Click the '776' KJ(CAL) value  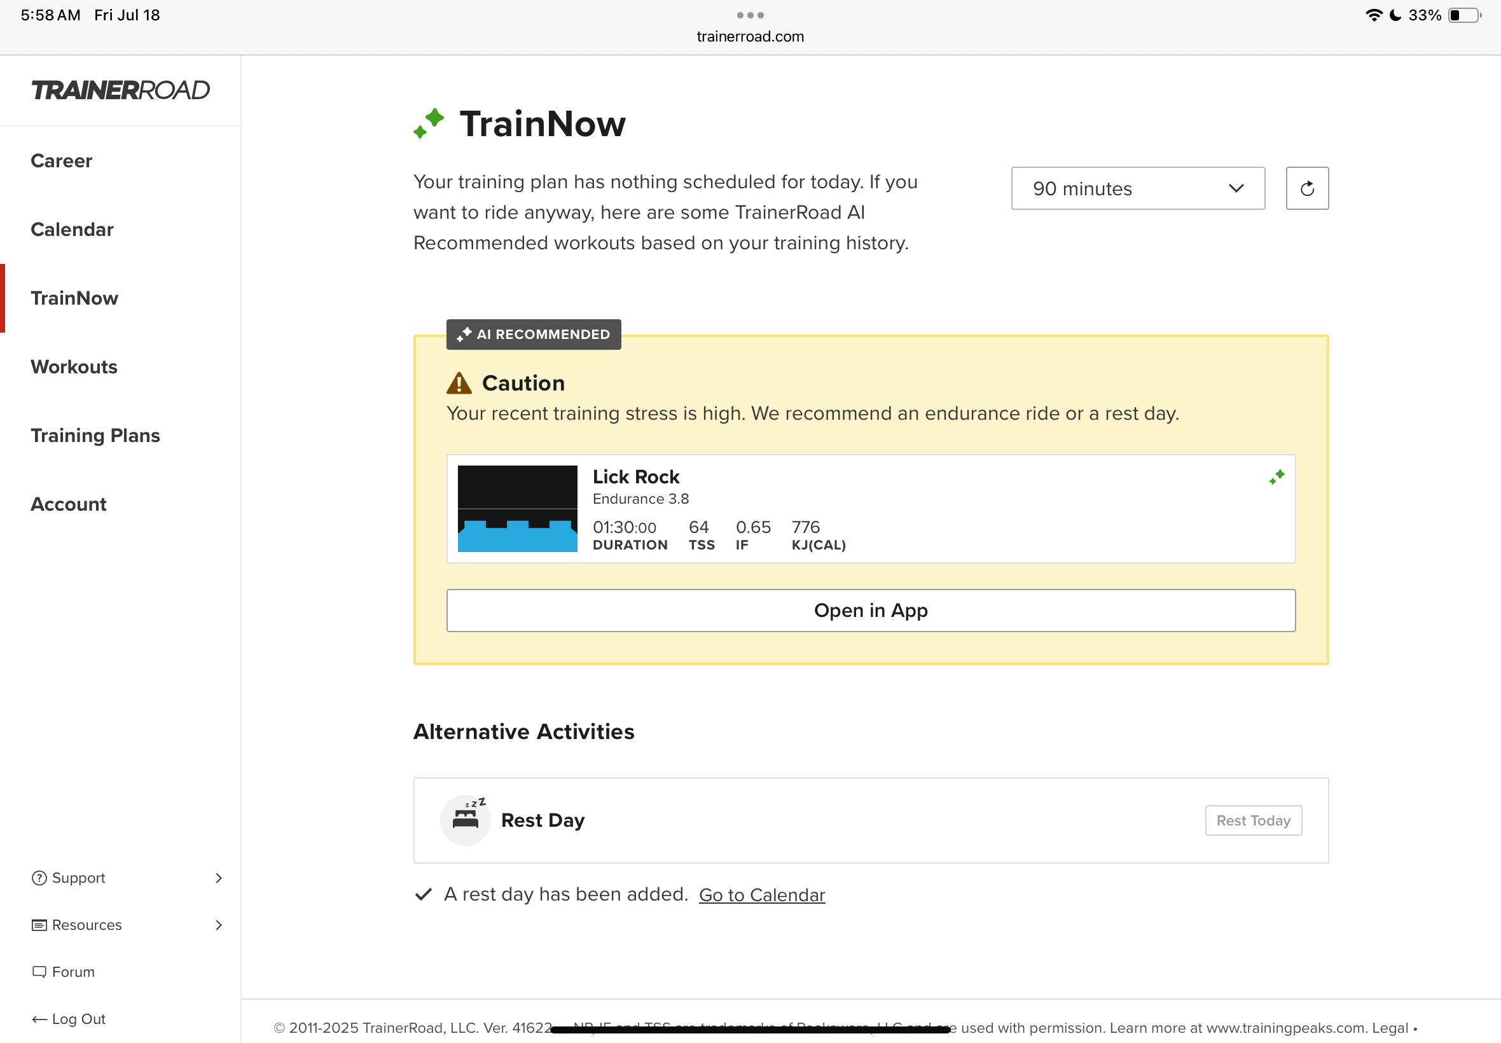point(806,527)
